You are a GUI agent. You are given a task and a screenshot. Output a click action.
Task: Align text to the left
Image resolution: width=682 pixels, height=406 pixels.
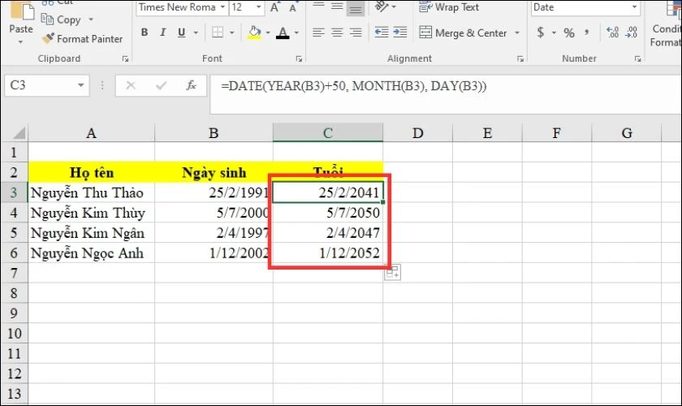318,32
